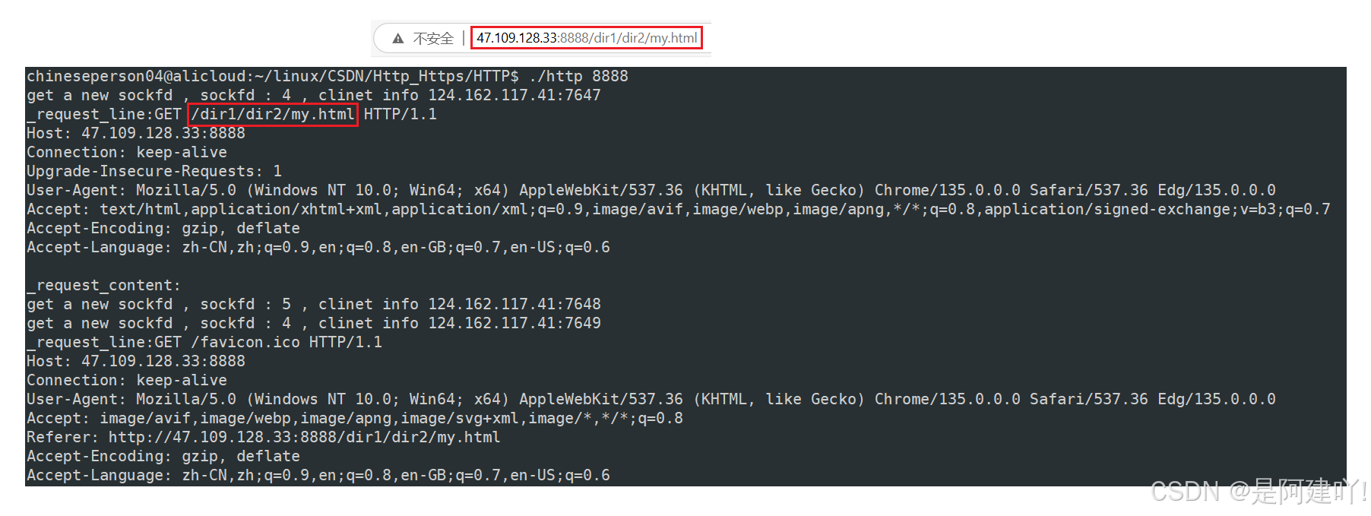Viewport: 1371px width, 516px height.
Task: Click the Accept line starting with image/avif
Action: (354, 418)
